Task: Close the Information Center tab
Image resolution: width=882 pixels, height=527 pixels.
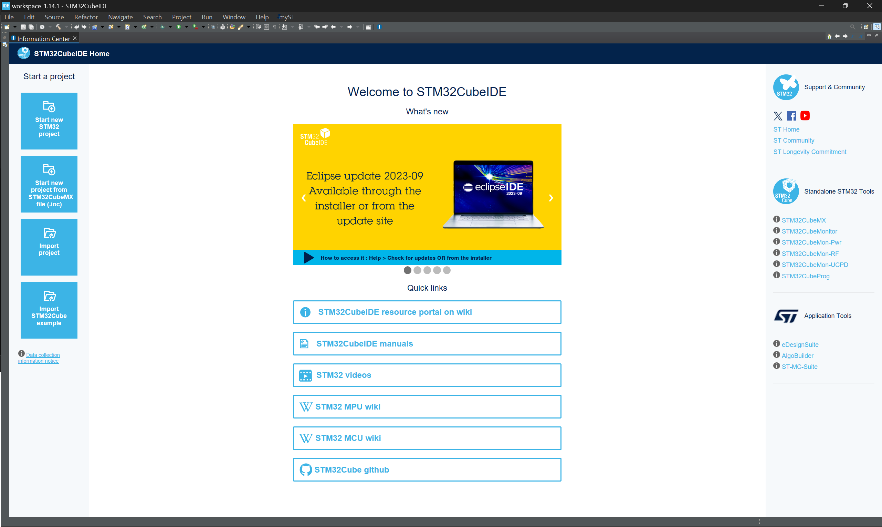Action: pyautogui.click(x=75, y=38)
